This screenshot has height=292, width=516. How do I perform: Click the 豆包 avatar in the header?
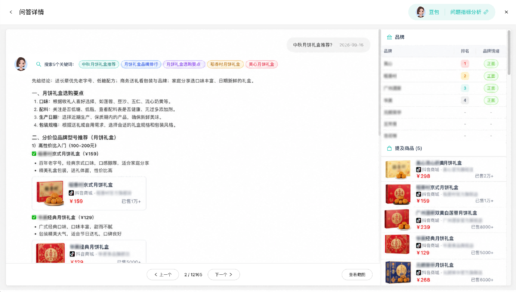click(421, 12)
